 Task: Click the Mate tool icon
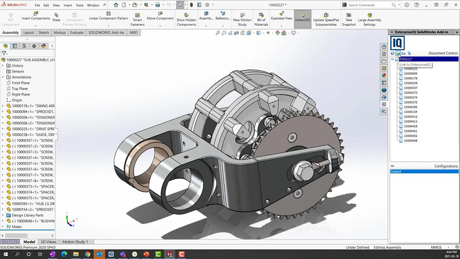[x=56, y=16]
